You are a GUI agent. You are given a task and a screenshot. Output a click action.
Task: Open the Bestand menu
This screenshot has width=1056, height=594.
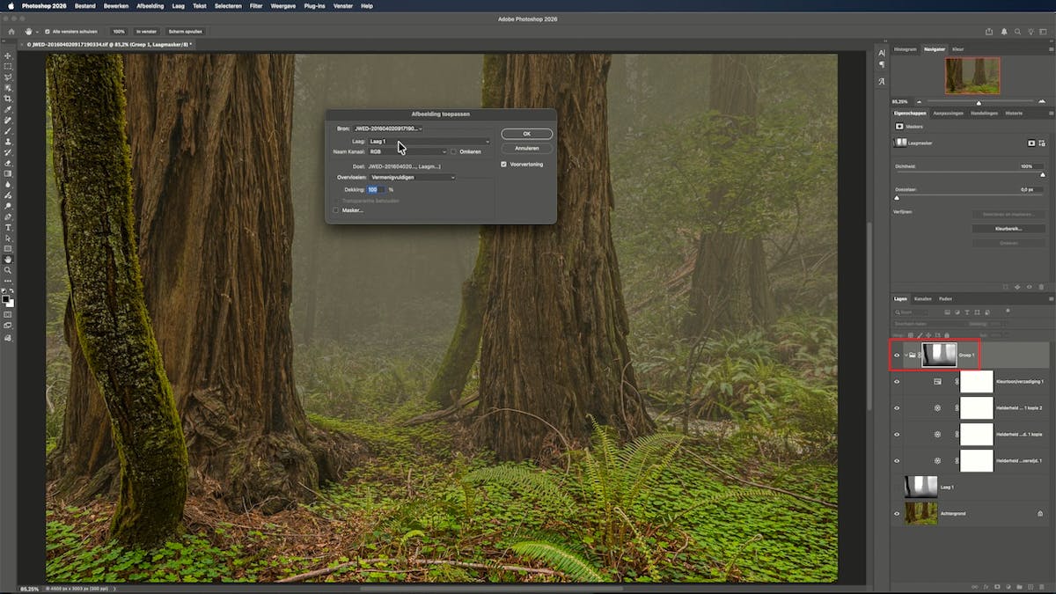pyautogui.click(x=85, y=5)
